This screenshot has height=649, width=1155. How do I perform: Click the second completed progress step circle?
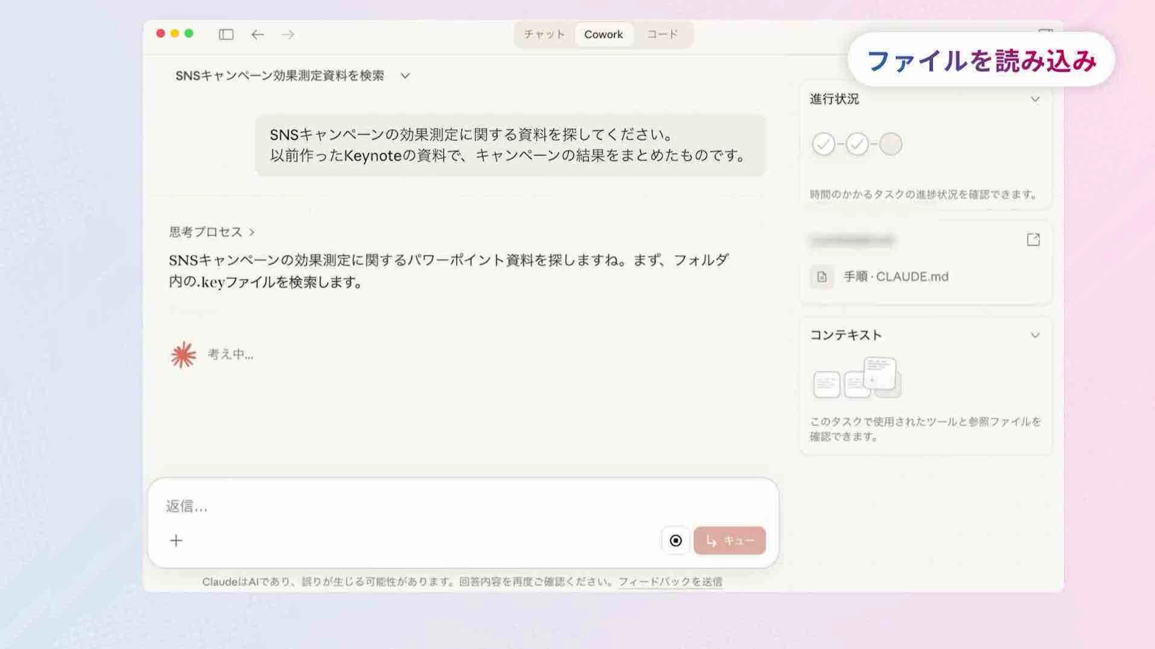(857, 144)
